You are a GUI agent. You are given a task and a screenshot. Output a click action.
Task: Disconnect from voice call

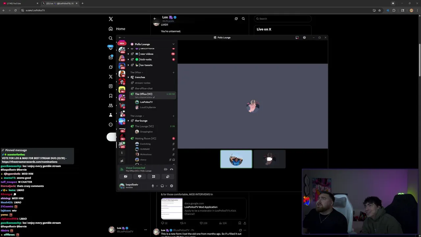click(171, 169)
